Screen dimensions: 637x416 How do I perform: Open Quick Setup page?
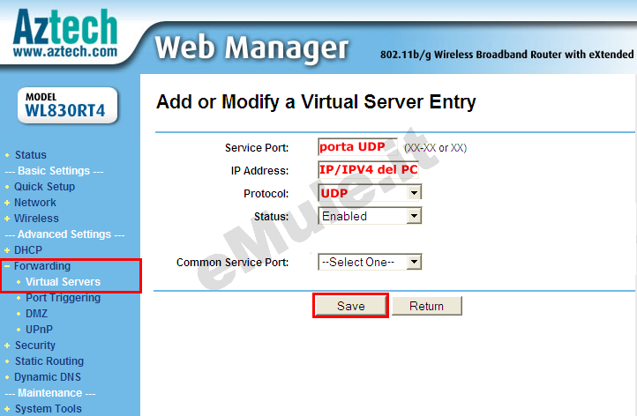pyautogui.click(x=45, y=186)
